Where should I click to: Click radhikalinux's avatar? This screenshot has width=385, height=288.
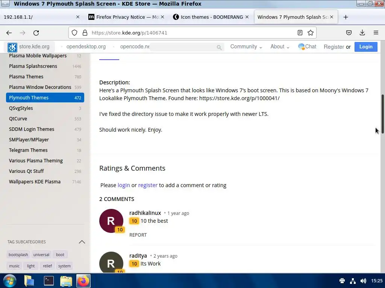tap(111, 221)
